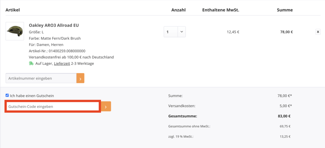
Task: Focus the 'Artikelnummer eingeben' input field
Action: [x=41, y=78]
